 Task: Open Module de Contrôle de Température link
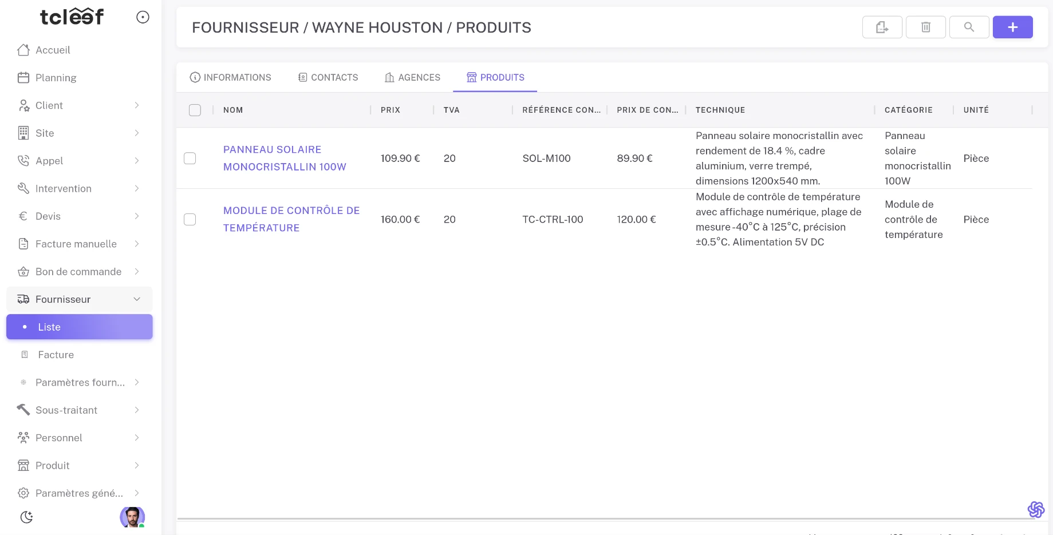291,219
